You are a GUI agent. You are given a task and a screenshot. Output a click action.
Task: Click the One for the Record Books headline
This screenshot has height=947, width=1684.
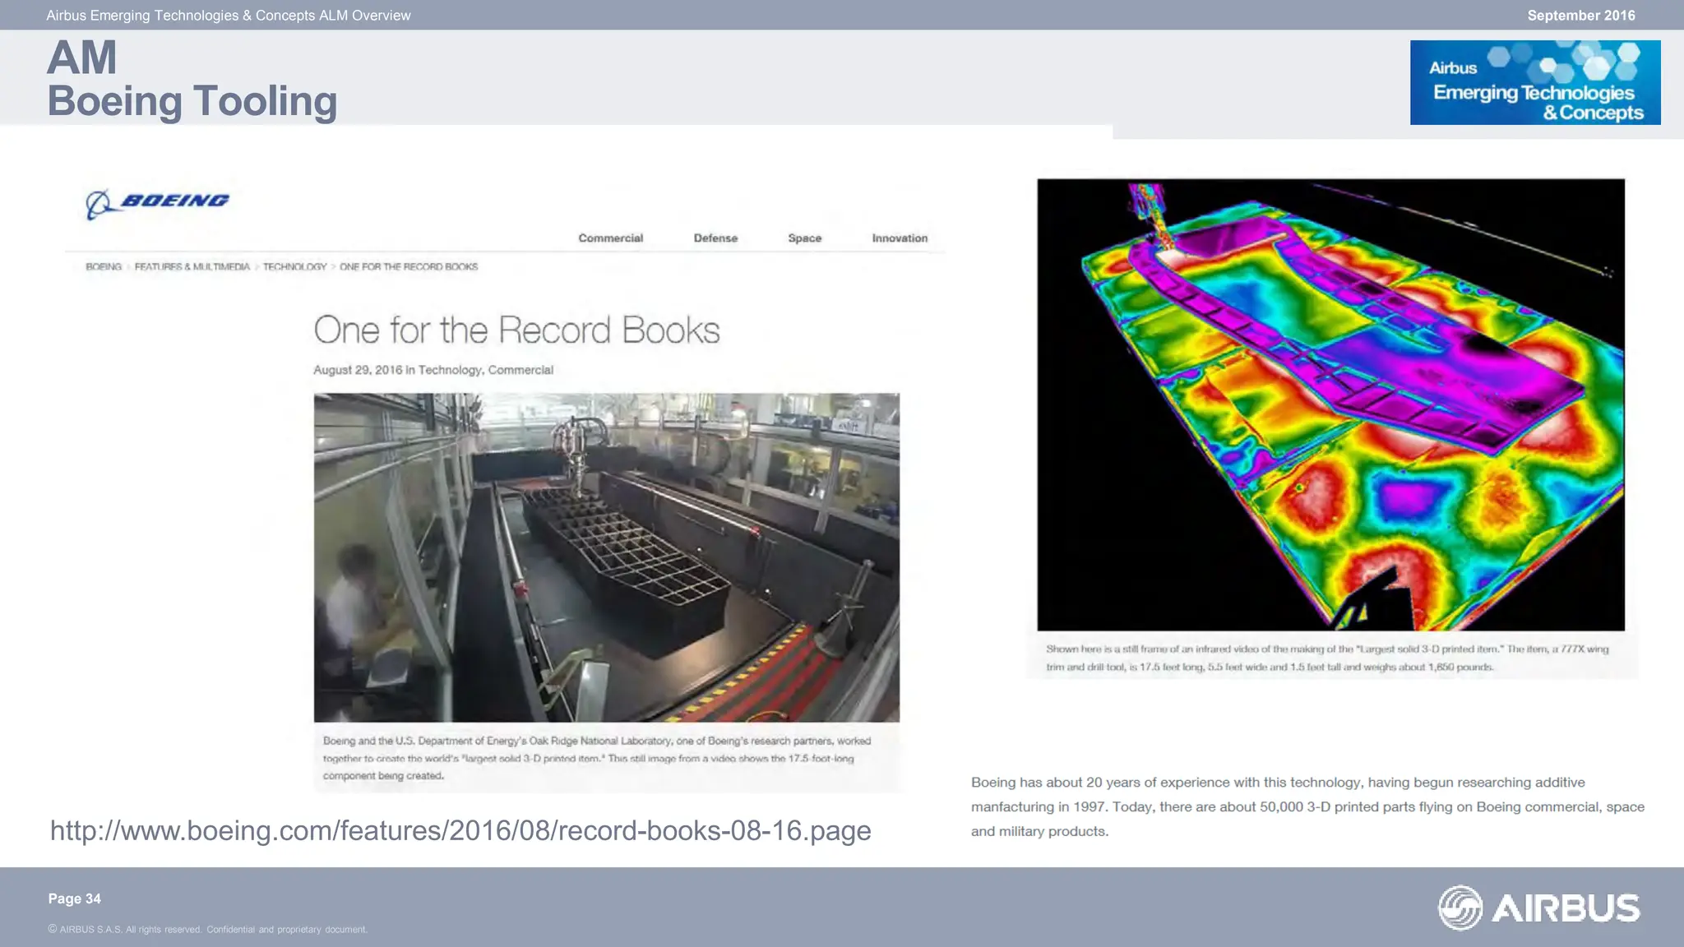point(516,330)
